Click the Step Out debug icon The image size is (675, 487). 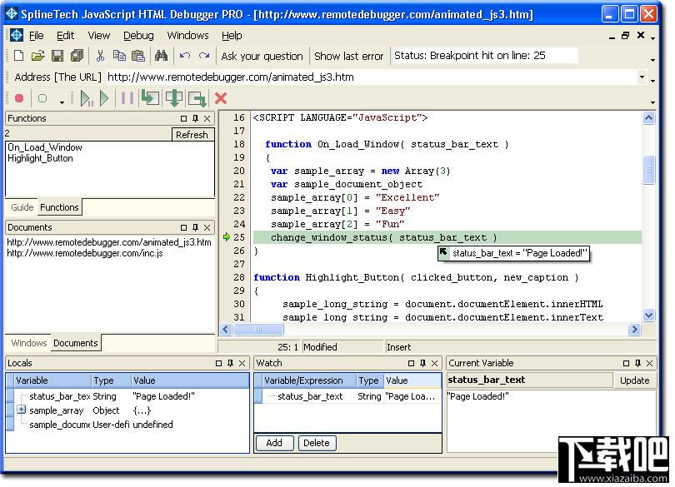tap(197, 98)
